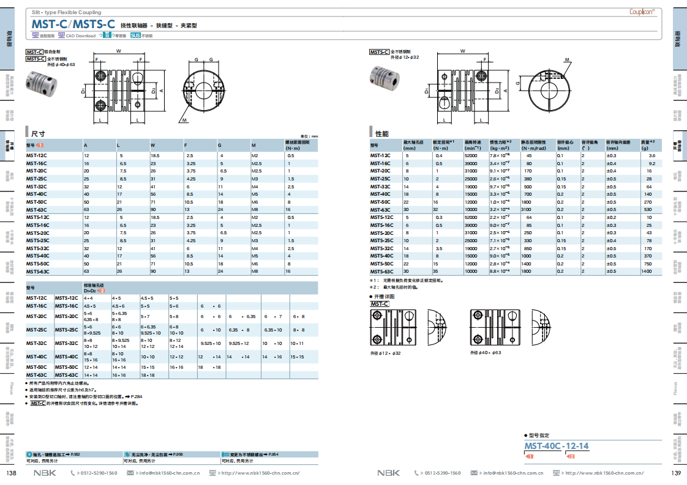Click the MSTS-C stainless coupling photo
Screen dimensions: 687x485
pyautogui.click(x=385, y=78)
